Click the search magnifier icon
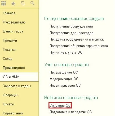115x116 pixels. (32, 3)
